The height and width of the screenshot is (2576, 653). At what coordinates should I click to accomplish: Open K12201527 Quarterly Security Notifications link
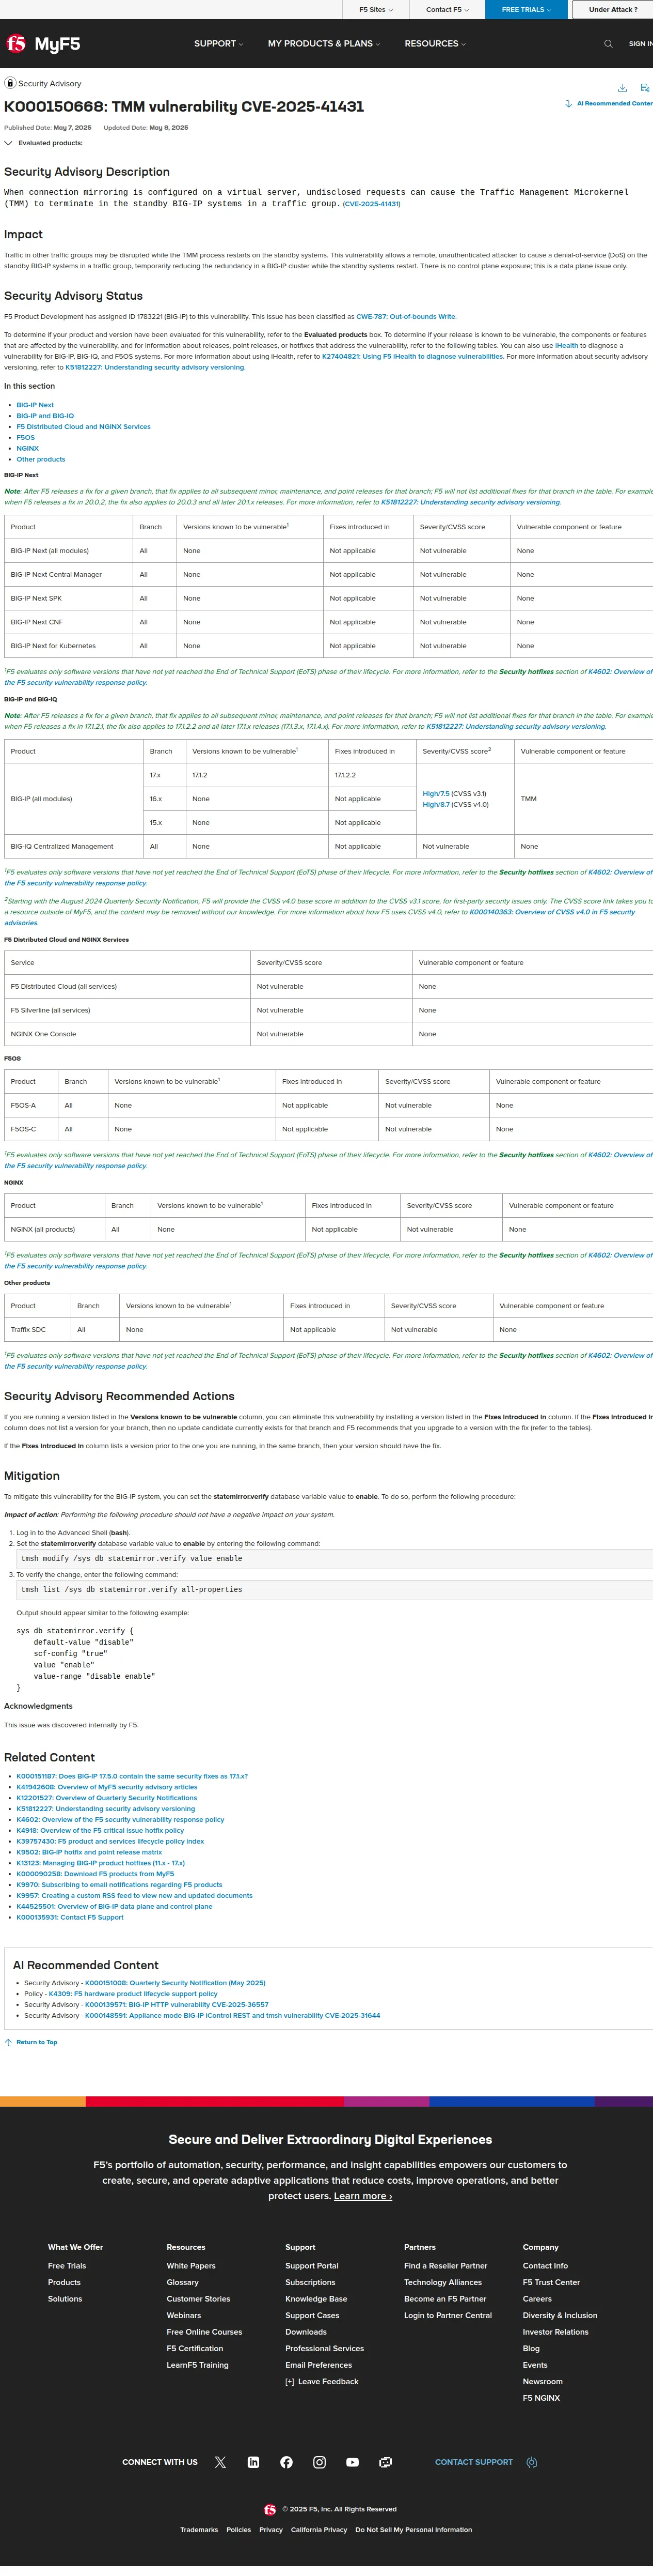[107, 1798]
